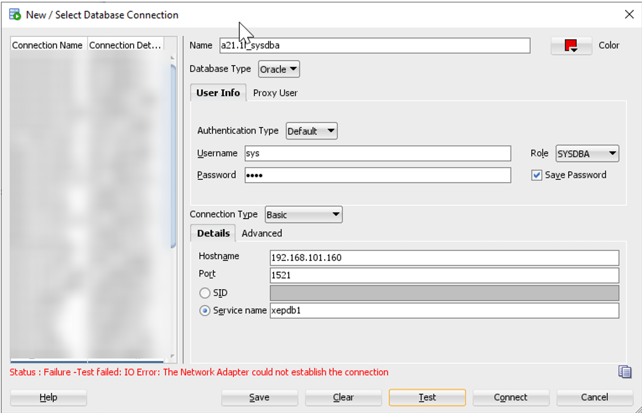Click the Clear button
This screenshot has height=413, width=642.
click(x=343, y=397)
